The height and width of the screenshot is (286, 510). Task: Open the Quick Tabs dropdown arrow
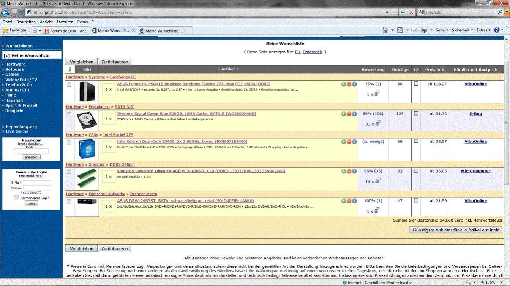[40, 31]
